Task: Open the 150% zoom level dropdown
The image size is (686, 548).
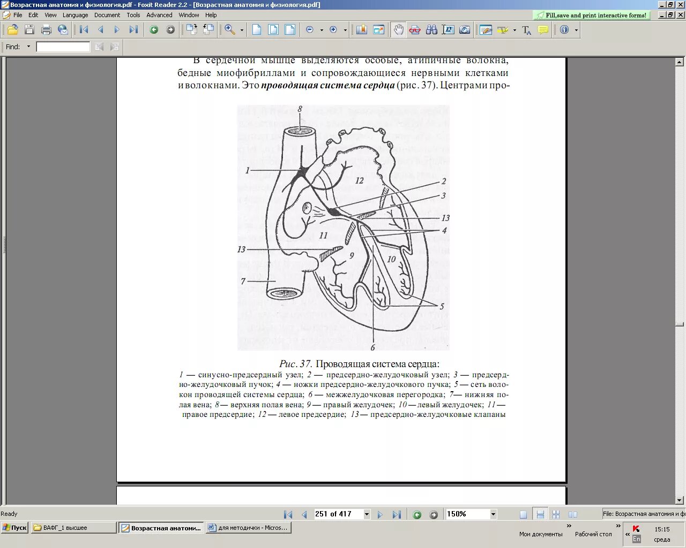Action: [493, 514]
